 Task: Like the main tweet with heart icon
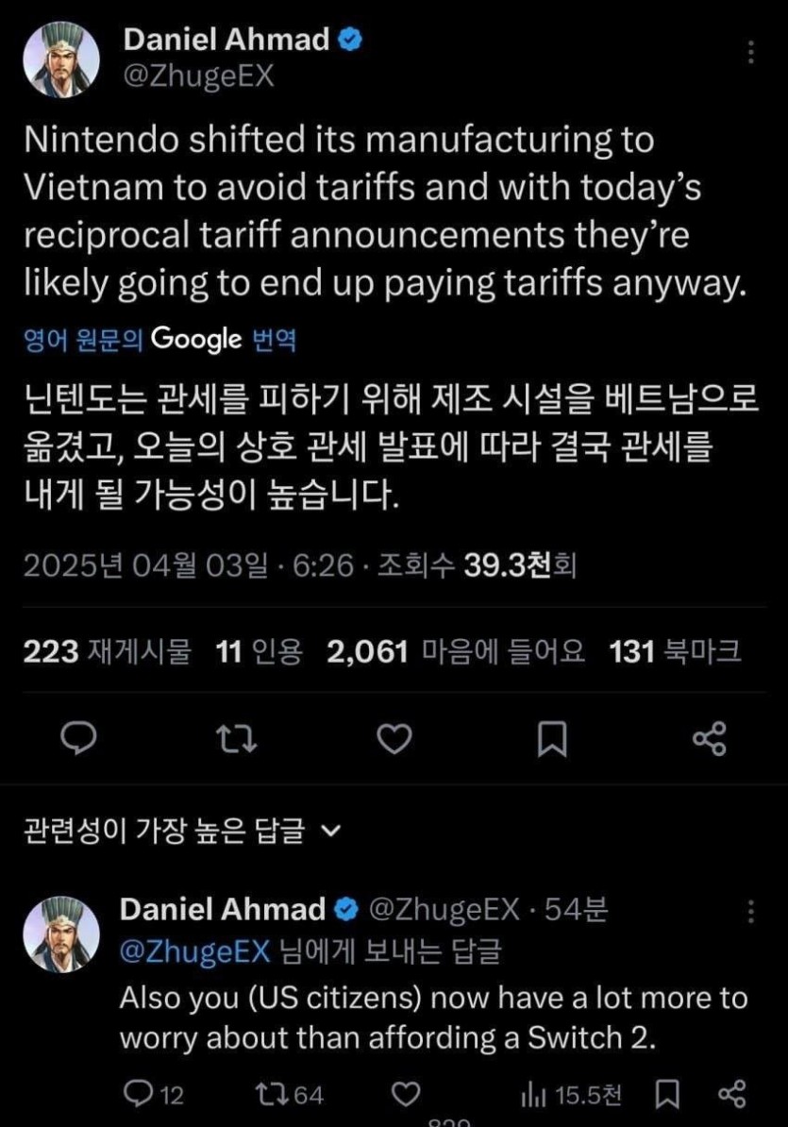tap(394, 741)
